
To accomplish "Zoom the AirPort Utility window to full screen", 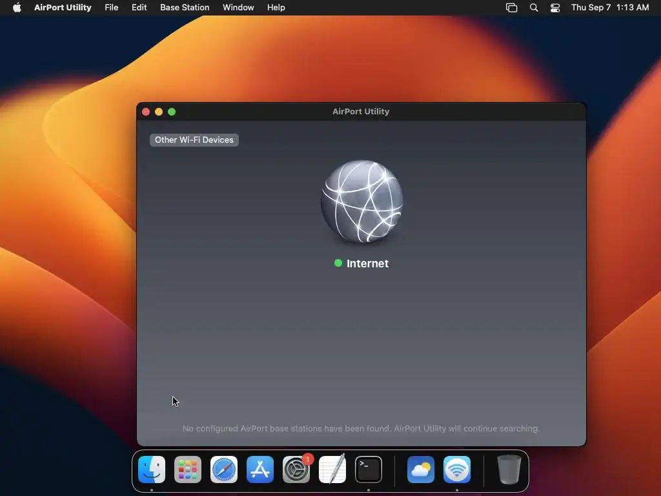I will tap(172, 112).
